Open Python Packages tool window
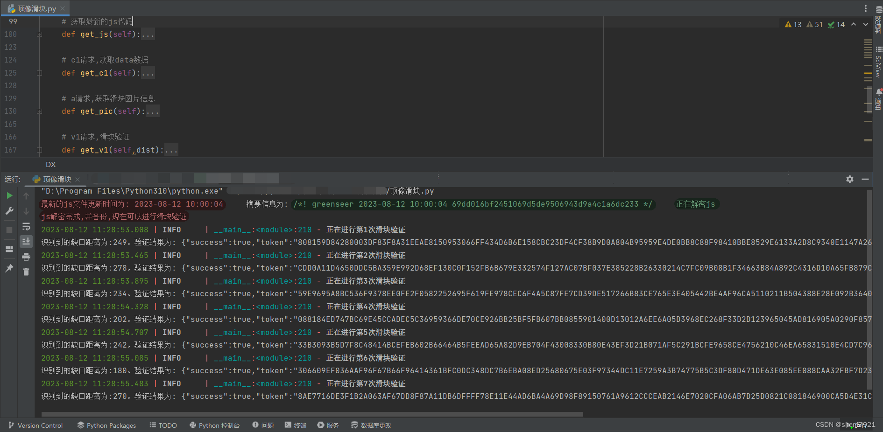Image resolution: width=883 pixels, height=432 pixels. click(106, 425)
